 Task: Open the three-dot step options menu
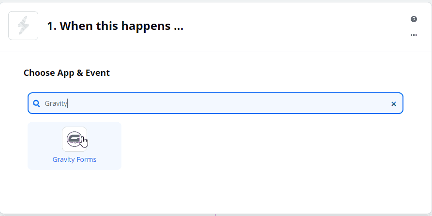pyautogui.click(x=414, y=35)
